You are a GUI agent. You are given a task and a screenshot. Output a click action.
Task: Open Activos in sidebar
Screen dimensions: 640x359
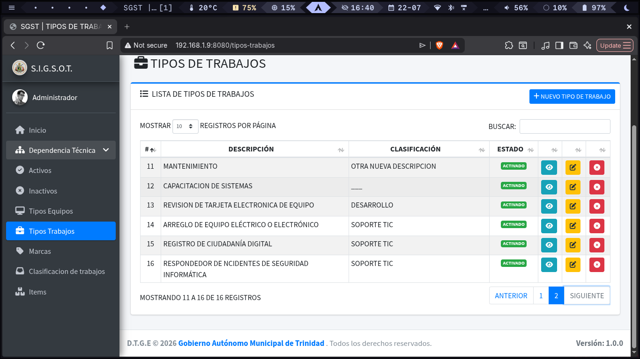click(x=61, y=170)
